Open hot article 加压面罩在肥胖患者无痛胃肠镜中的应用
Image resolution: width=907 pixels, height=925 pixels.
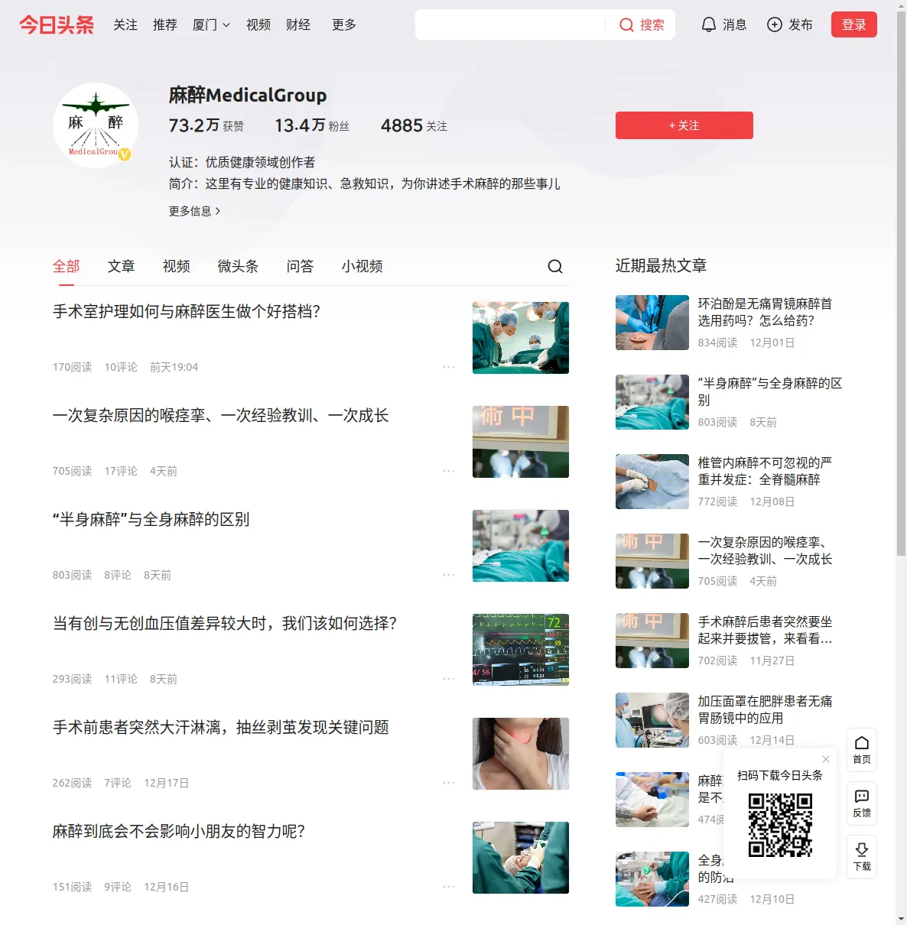[x=765, y=709]
